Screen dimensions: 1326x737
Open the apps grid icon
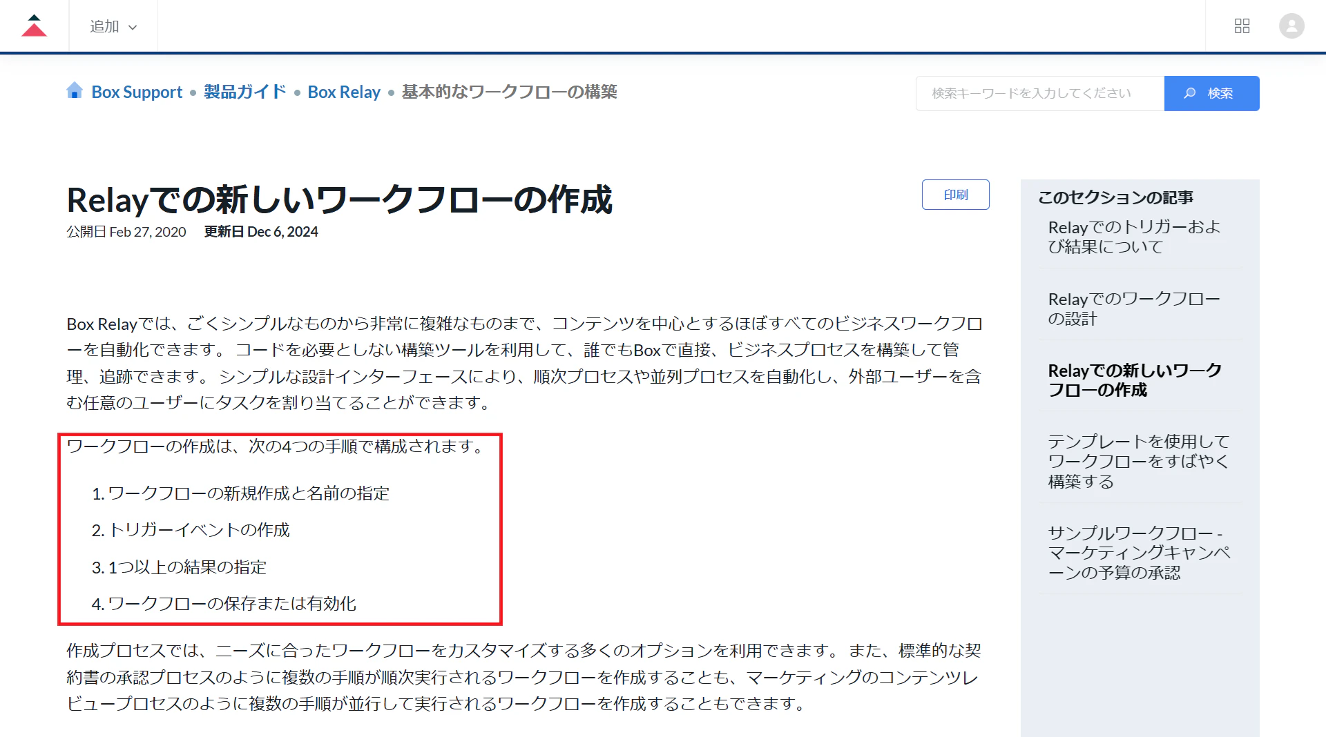[1242, 26]
